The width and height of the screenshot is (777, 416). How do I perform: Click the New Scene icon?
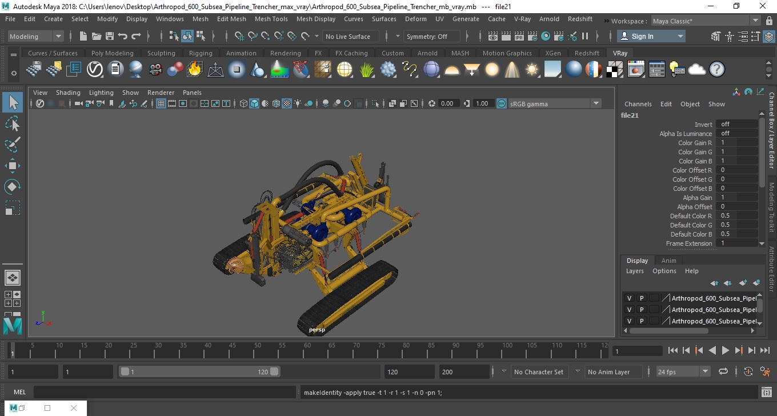click(x=83, y=36)
